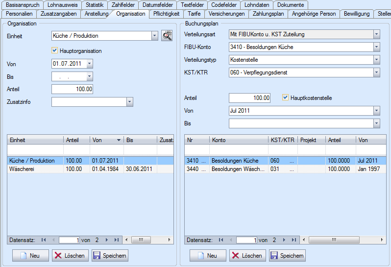Go to previous record in Buchungsplan navigator
The image size is (391, 267).
(x=231, y=240)
